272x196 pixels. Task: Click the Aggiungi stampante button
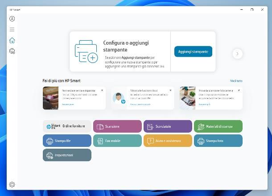pyautogui.click(x=193, y=51)
